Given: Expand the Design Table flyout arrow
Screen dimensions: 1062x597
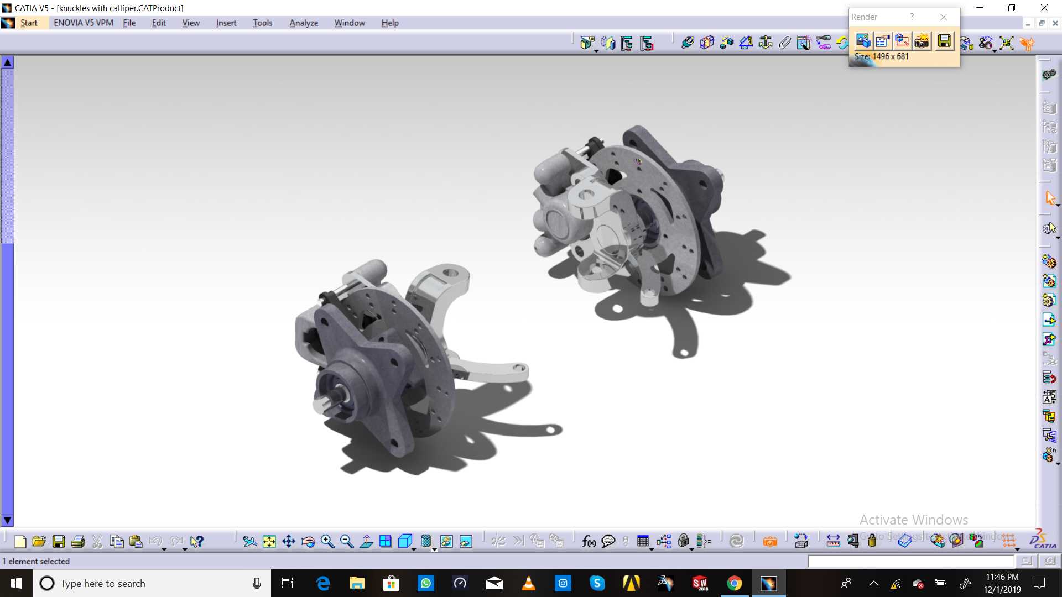Looking at the screenshot, I should (x=652, y=549).
